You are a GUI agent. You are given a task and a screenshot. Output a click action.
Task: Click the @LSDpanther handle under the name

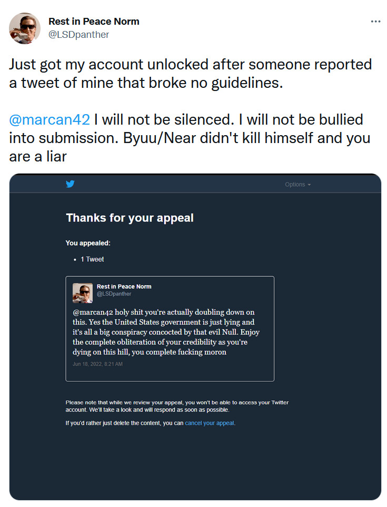coord(78,35)
